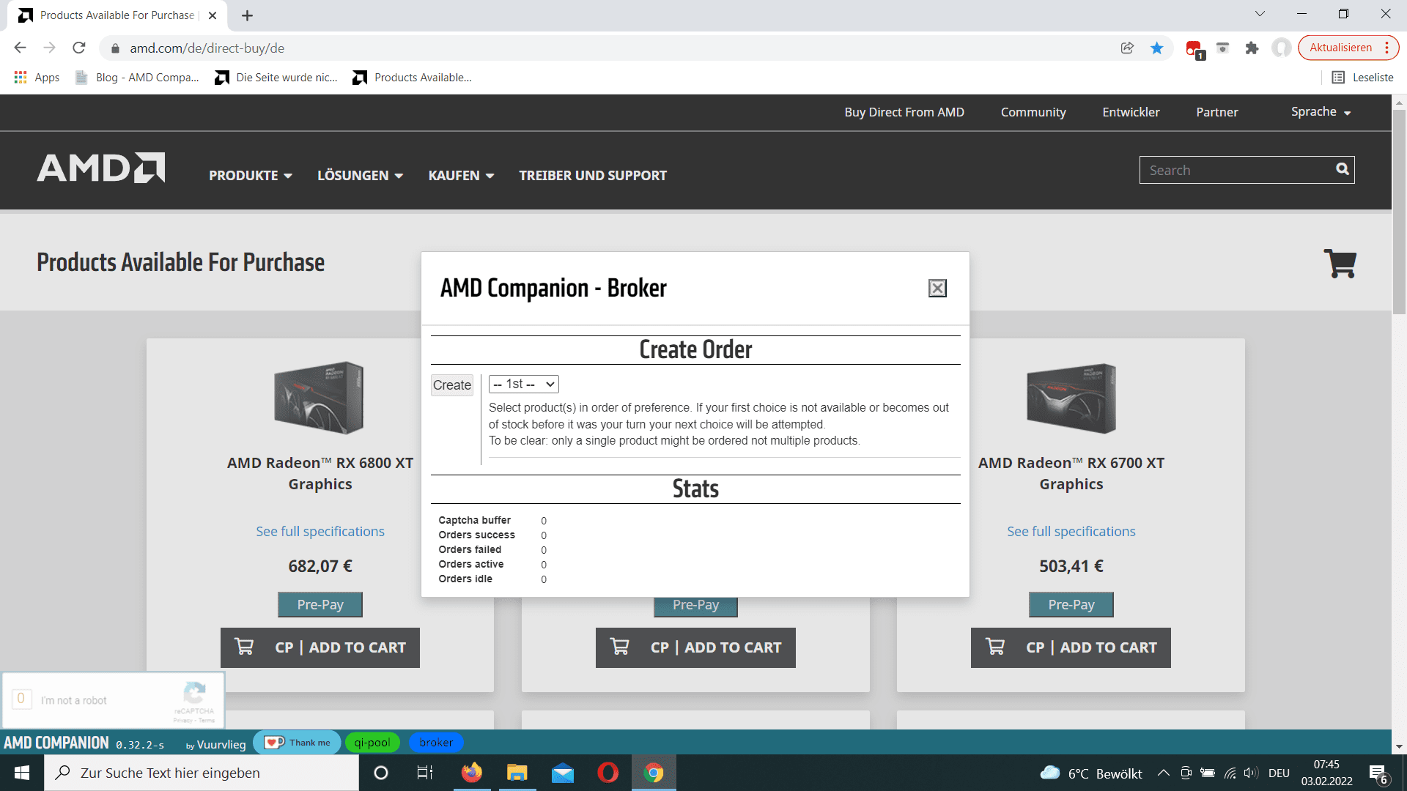Screen dimensions: 1407x791
Task: Reload the current page
Action: click(79, 48)
